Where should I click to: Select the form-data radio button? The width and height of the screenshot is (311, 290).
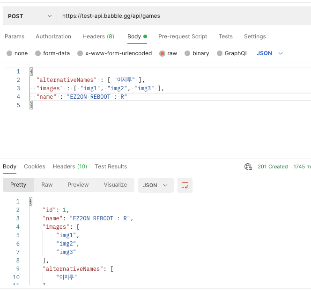point(38,53)
